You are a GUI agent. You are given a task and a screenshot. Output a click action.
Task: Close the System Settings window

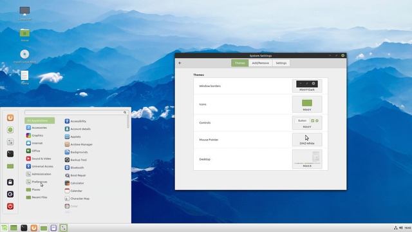342,55
